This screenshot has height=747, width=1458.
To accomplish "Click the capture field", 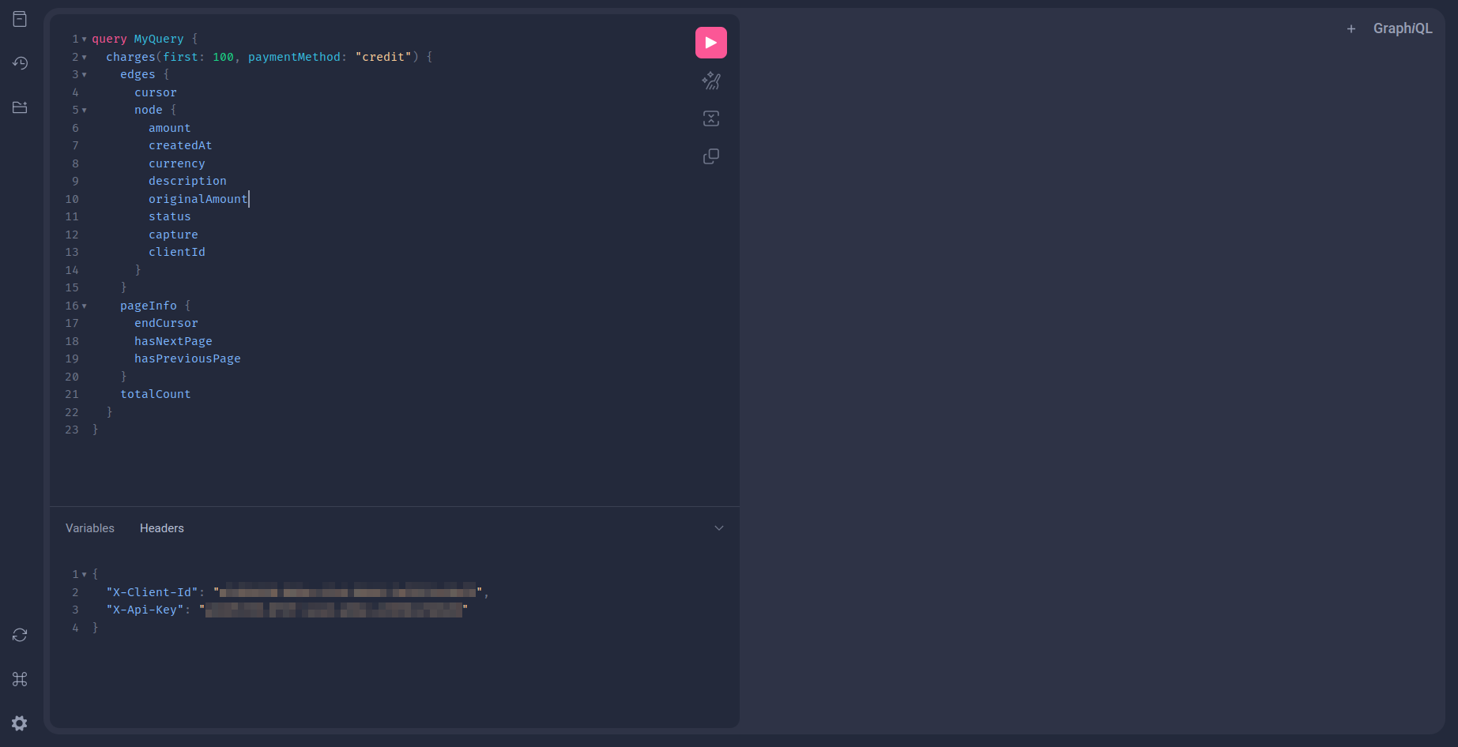I will click(x=173, y=235).
